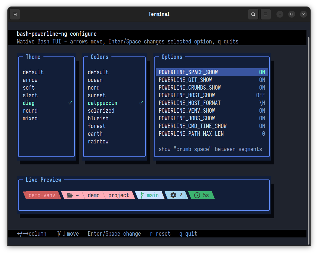Click the checkmark next to diag theme

(x=70, y=103)
